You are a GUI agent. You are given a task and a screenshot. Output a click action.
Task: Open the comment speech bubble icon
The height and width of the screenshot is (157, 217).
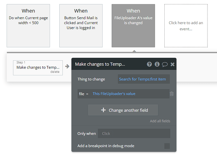pyautogui.click(x=165, y=64)
